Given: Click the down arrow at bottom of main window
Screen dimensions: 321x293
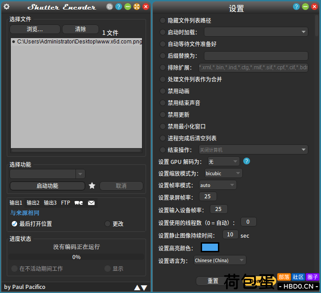Looking at the screenshot, I should point(144,288).
